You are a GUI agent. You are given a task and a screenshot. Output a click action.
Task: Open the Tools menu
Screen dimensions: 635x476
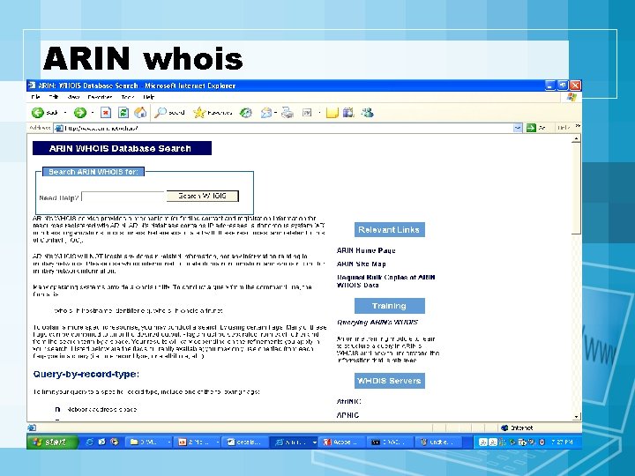127,97
